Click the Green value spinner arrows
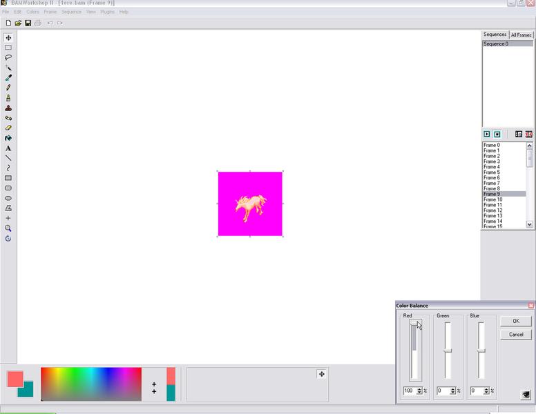536x414 pixels. click(x=453, y=391)
